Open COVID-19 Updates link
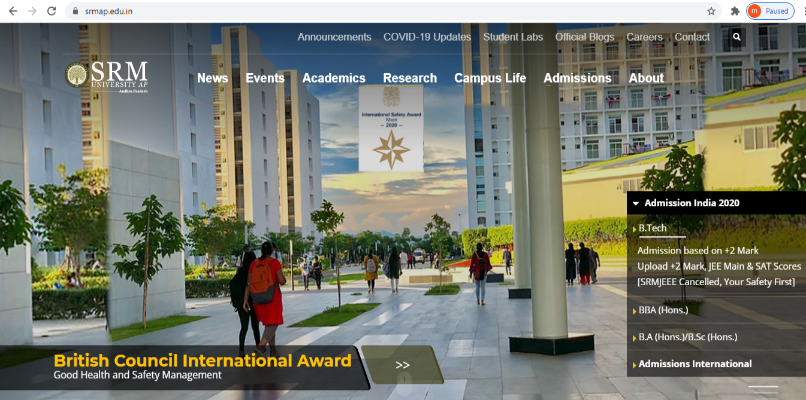The height and width of the screenshot is (400, 806). click(427, 37)
